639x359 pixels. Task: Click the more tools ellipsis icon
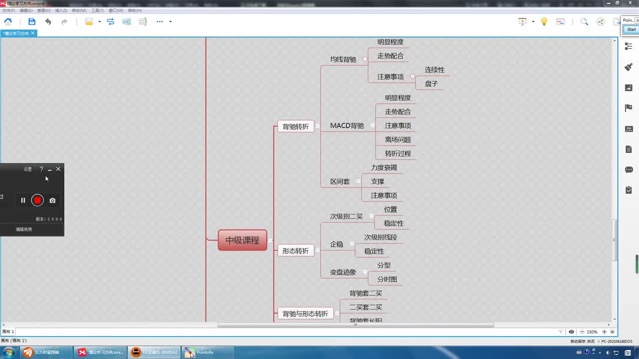[160, 21]
